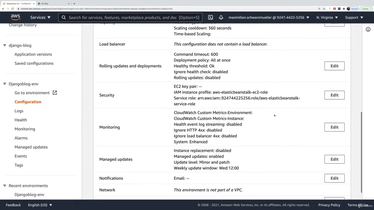Click the AWS logo home icon
The height and width of the screenshot is (210, 374).
15,17
